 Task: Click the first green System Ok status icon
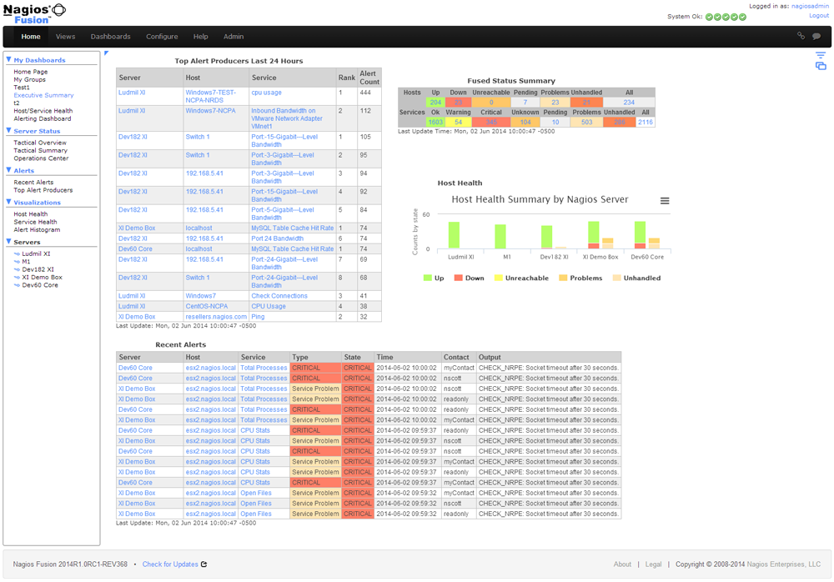pos(708,17)
